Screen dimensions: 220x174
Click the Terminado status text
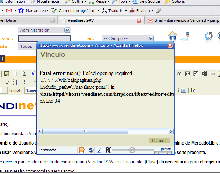pyautogui.click(x=47, y=150)
